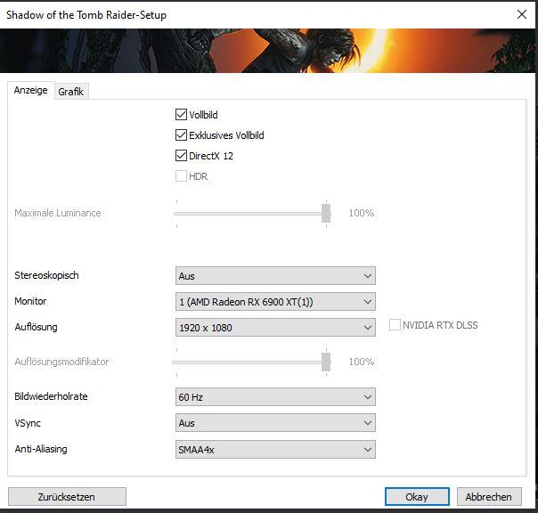Click the VSync label text

click(28, 423)
